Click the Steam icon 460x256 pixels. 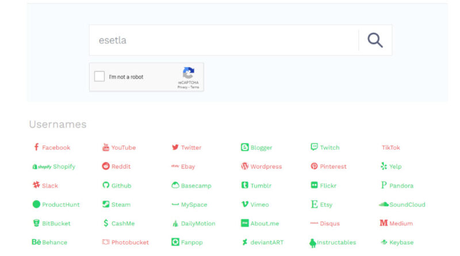(x=106, y=204)
